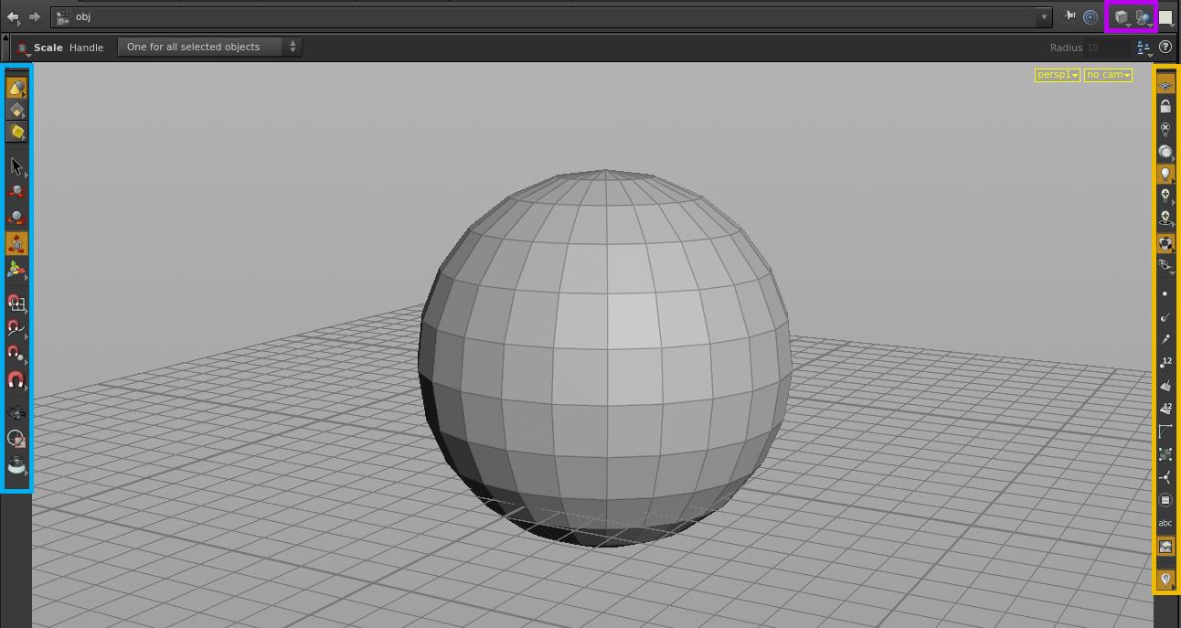This screenshot has width=1181, height=628.
Task: Open 'One for all selected objects' dropdown
Action: (x=209, y=47)
